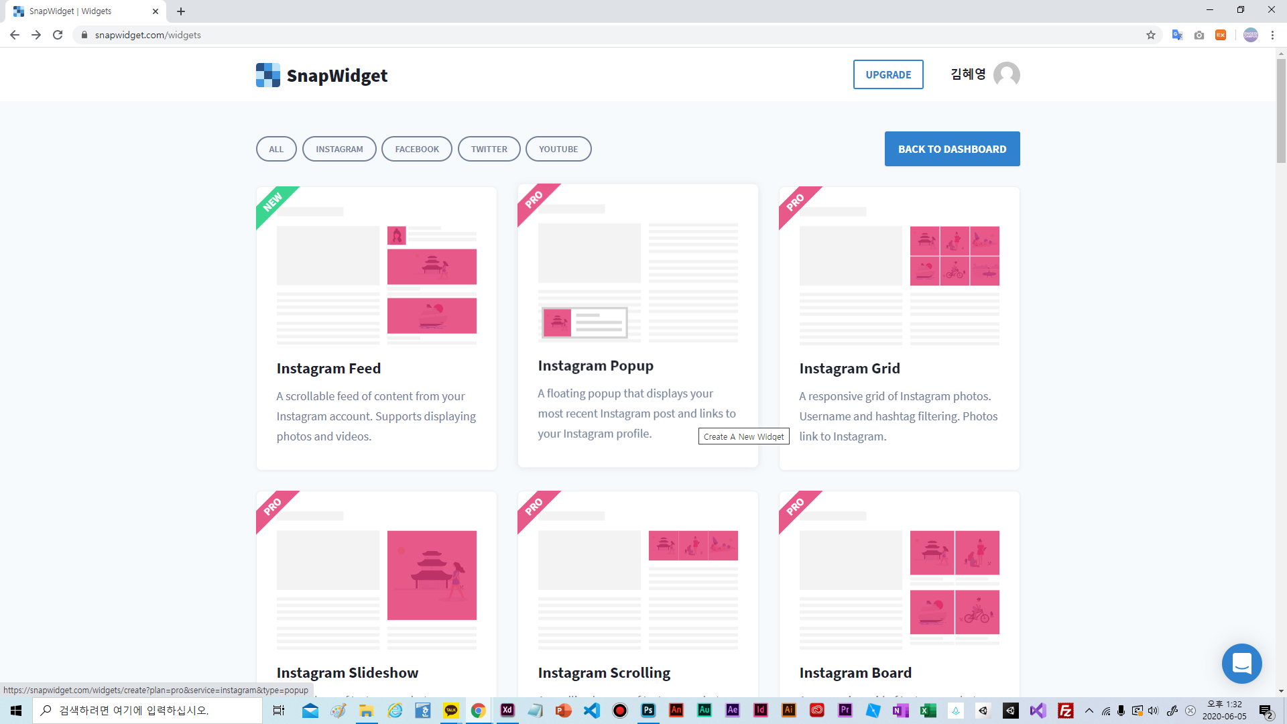
Task: Open Photoshop from the taskbar
Action: coord(648,710)
